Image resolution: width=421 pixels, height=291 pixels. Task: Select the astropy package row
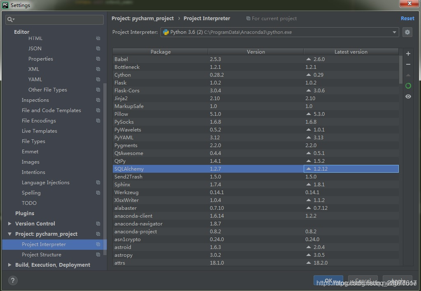[x=256, y=255]
